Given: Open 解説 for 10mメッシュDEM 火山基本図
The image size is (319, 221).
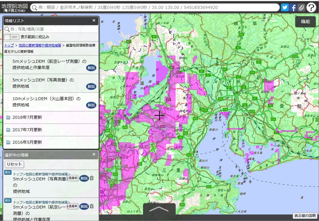Looking at the screenshot, I should [x=91, y=105].
